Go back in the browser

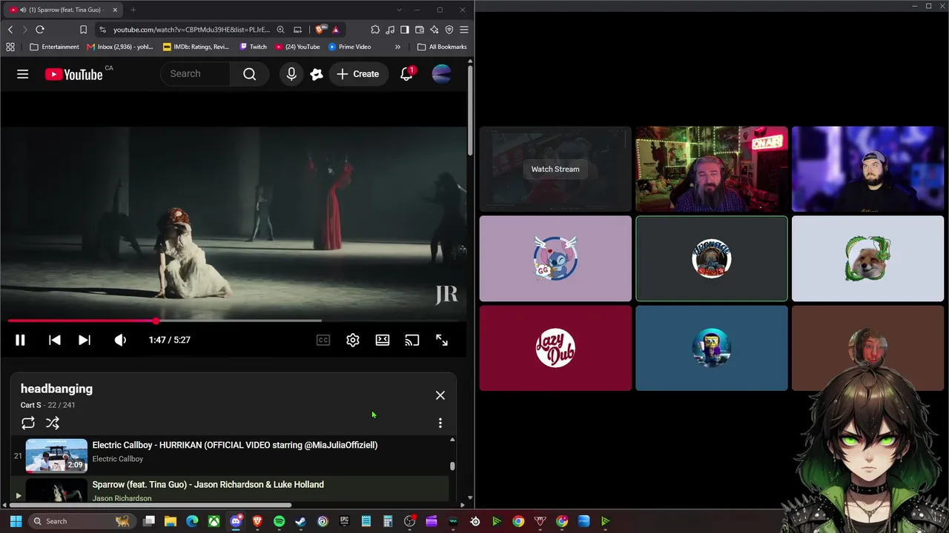(10, 30)
